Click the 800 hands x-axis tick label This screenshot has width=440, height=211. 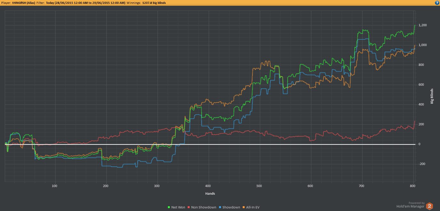tap(413, 186)
